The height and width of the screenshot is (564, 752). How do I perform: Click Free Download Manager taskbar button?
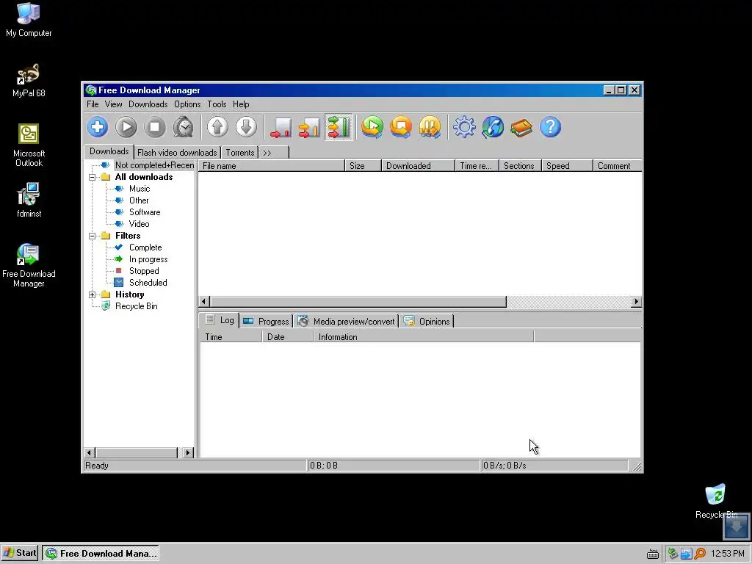coord(101,553)
